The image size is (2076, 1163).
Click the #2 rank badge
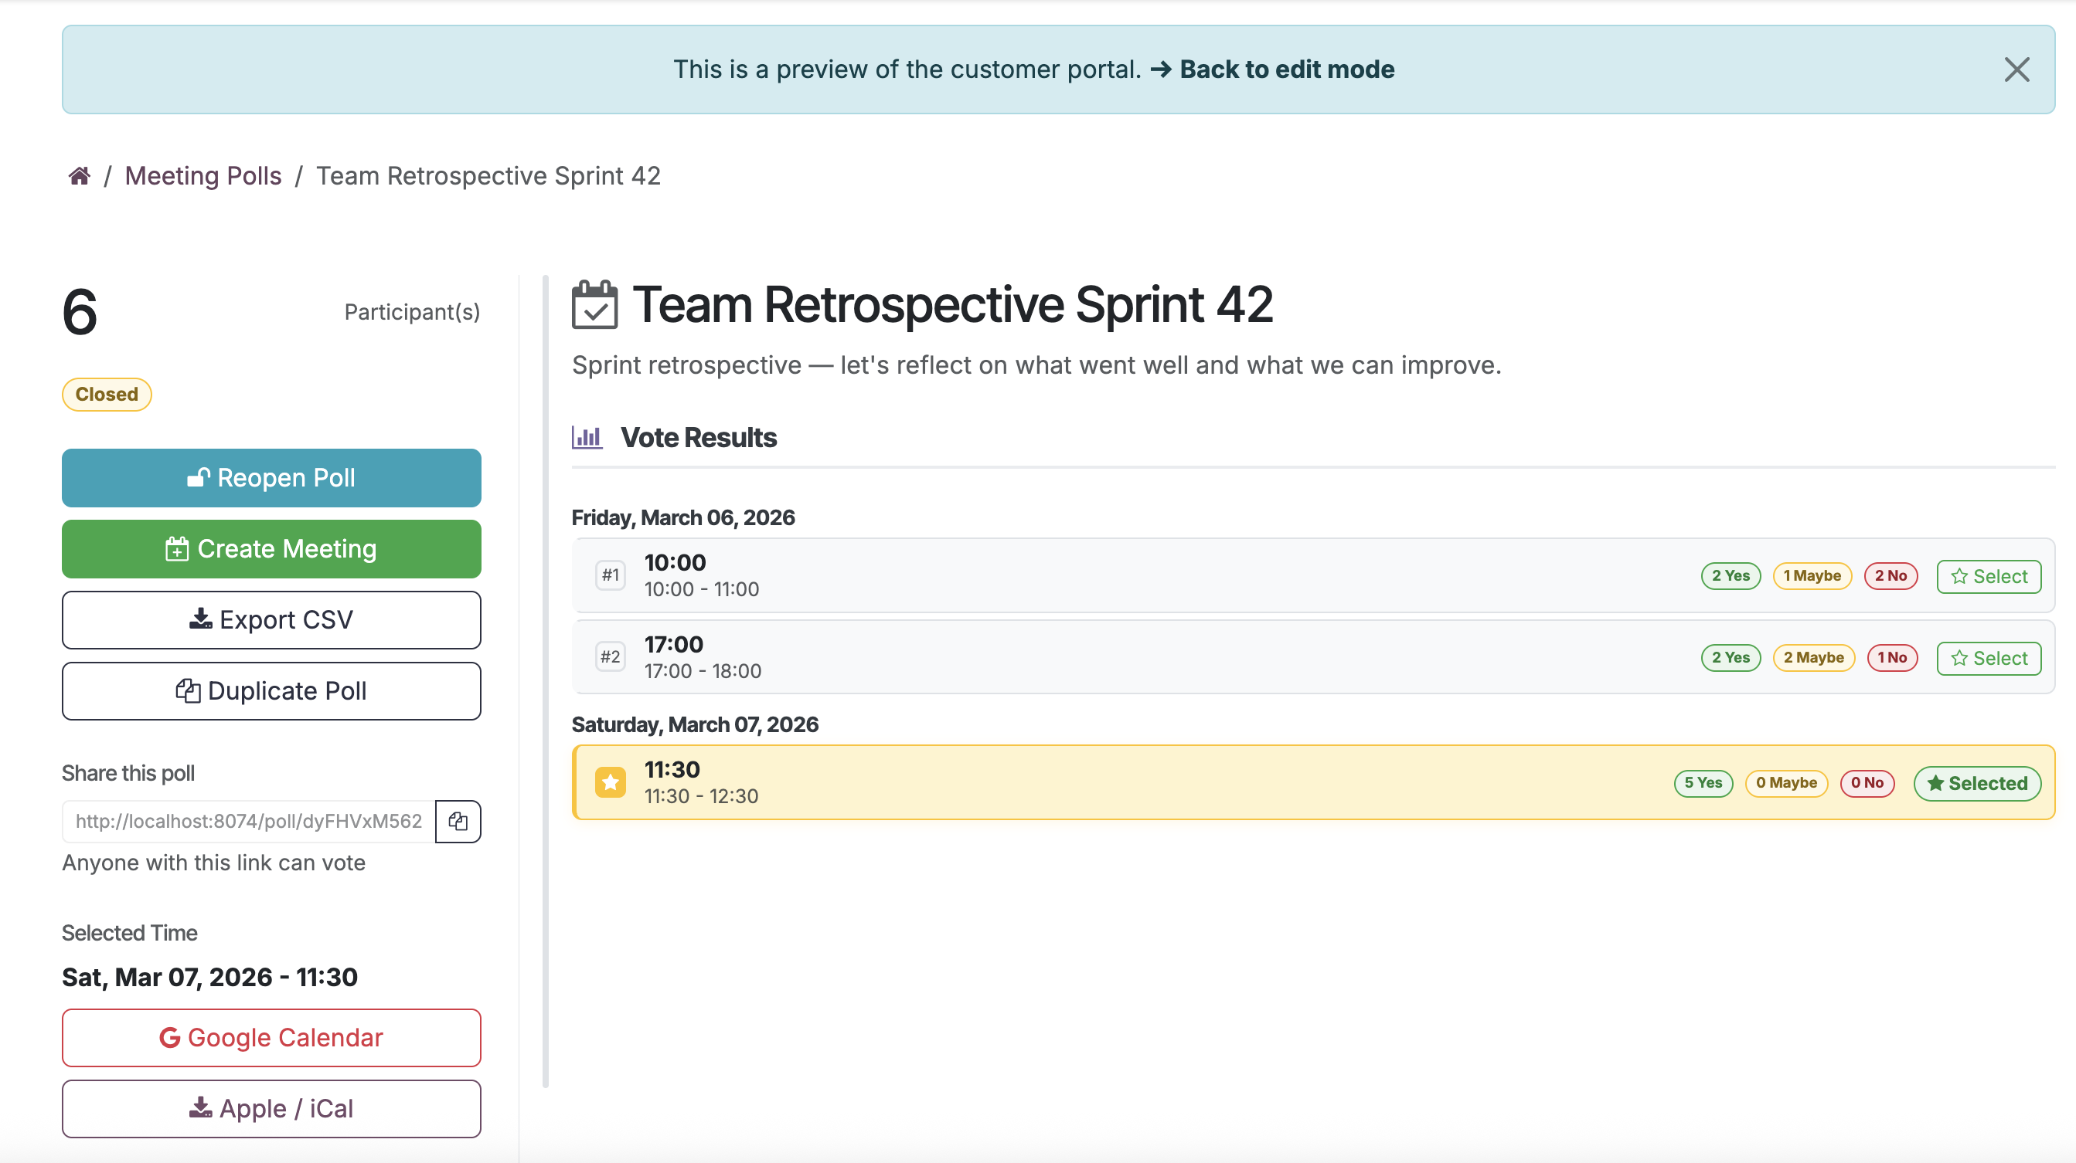coord(610,657)
